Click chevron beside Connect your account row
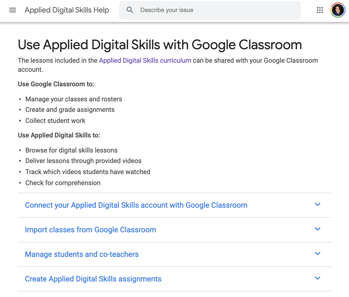This screenshot has height=297, width=349. (318, 205)
